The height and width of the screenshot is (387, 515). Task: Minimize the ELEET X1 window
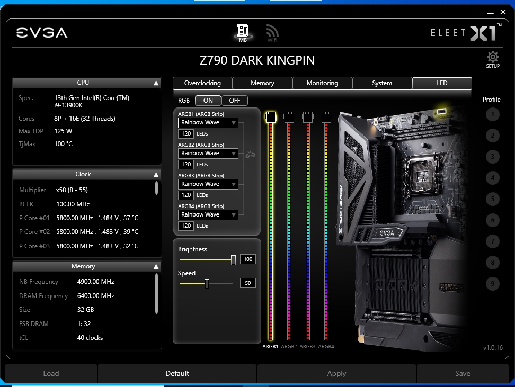tap(491, 13)
